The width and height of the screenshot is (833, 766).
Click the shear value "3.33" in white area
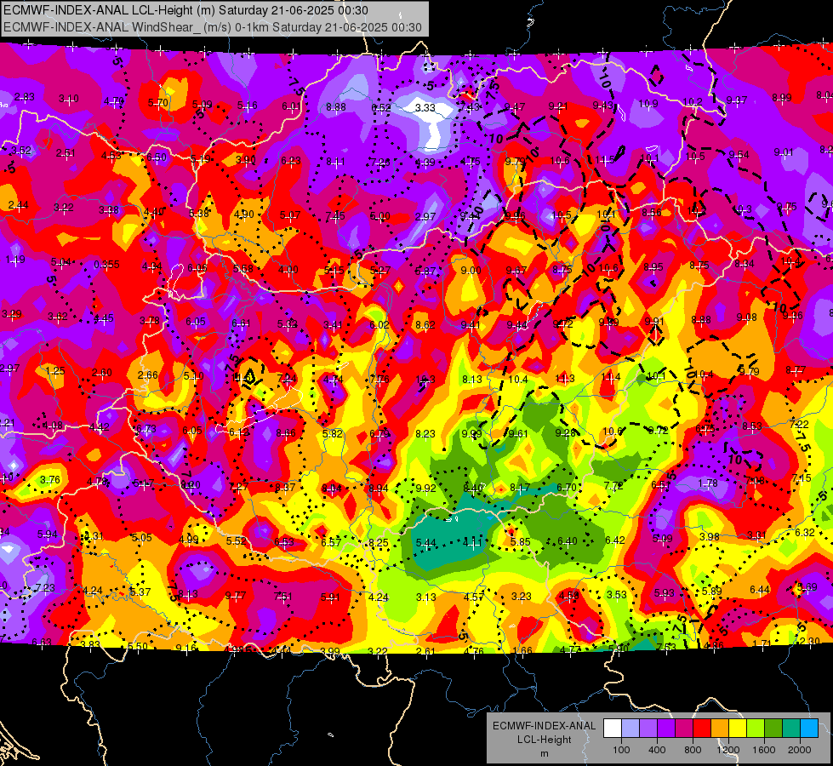(x=425, y=107)
